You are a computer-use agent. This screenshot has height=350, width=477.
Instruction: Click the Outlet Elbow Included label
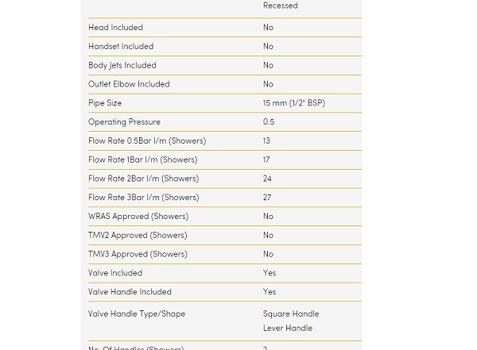point(129,84)
